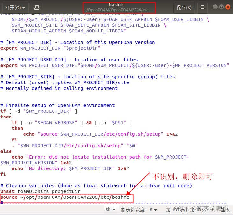233x215 pixels.
Task: Open the sh syntax language dropdown
Action: (x=110, y=209)
